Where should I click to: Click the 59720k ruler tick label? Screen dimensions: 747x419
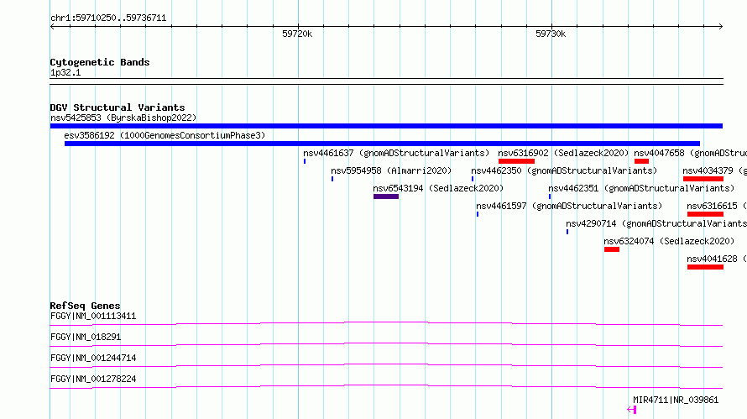pos(297,34)
